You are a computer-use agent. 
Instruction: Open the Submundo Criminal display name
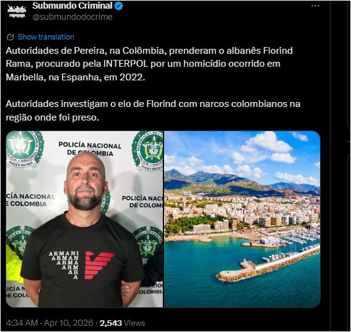pyautogui.click(x=72, y=6)
